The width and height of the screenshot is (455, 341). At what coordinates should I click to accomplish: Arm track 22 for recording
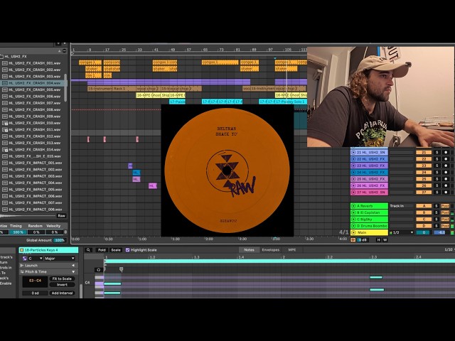tap(446, 159)
